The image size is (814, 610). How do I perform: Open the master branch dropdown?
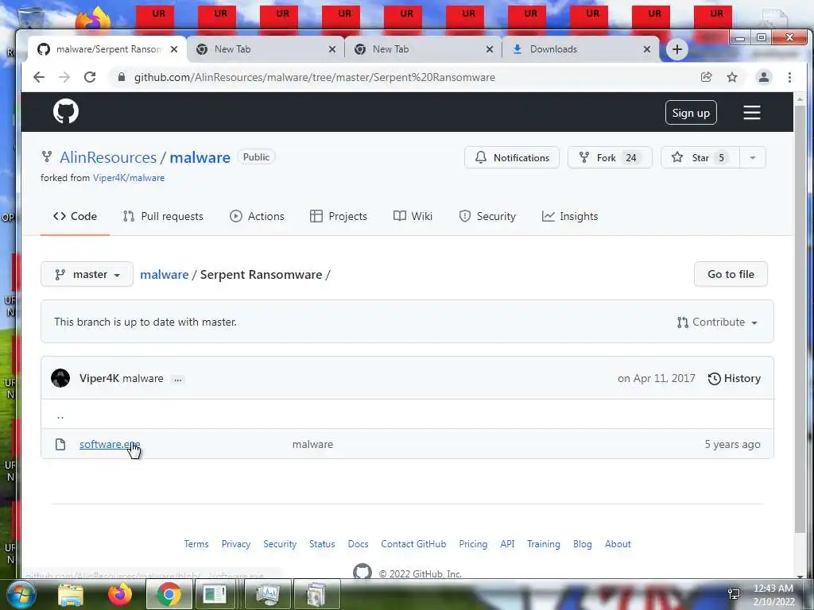coord(87,274)
